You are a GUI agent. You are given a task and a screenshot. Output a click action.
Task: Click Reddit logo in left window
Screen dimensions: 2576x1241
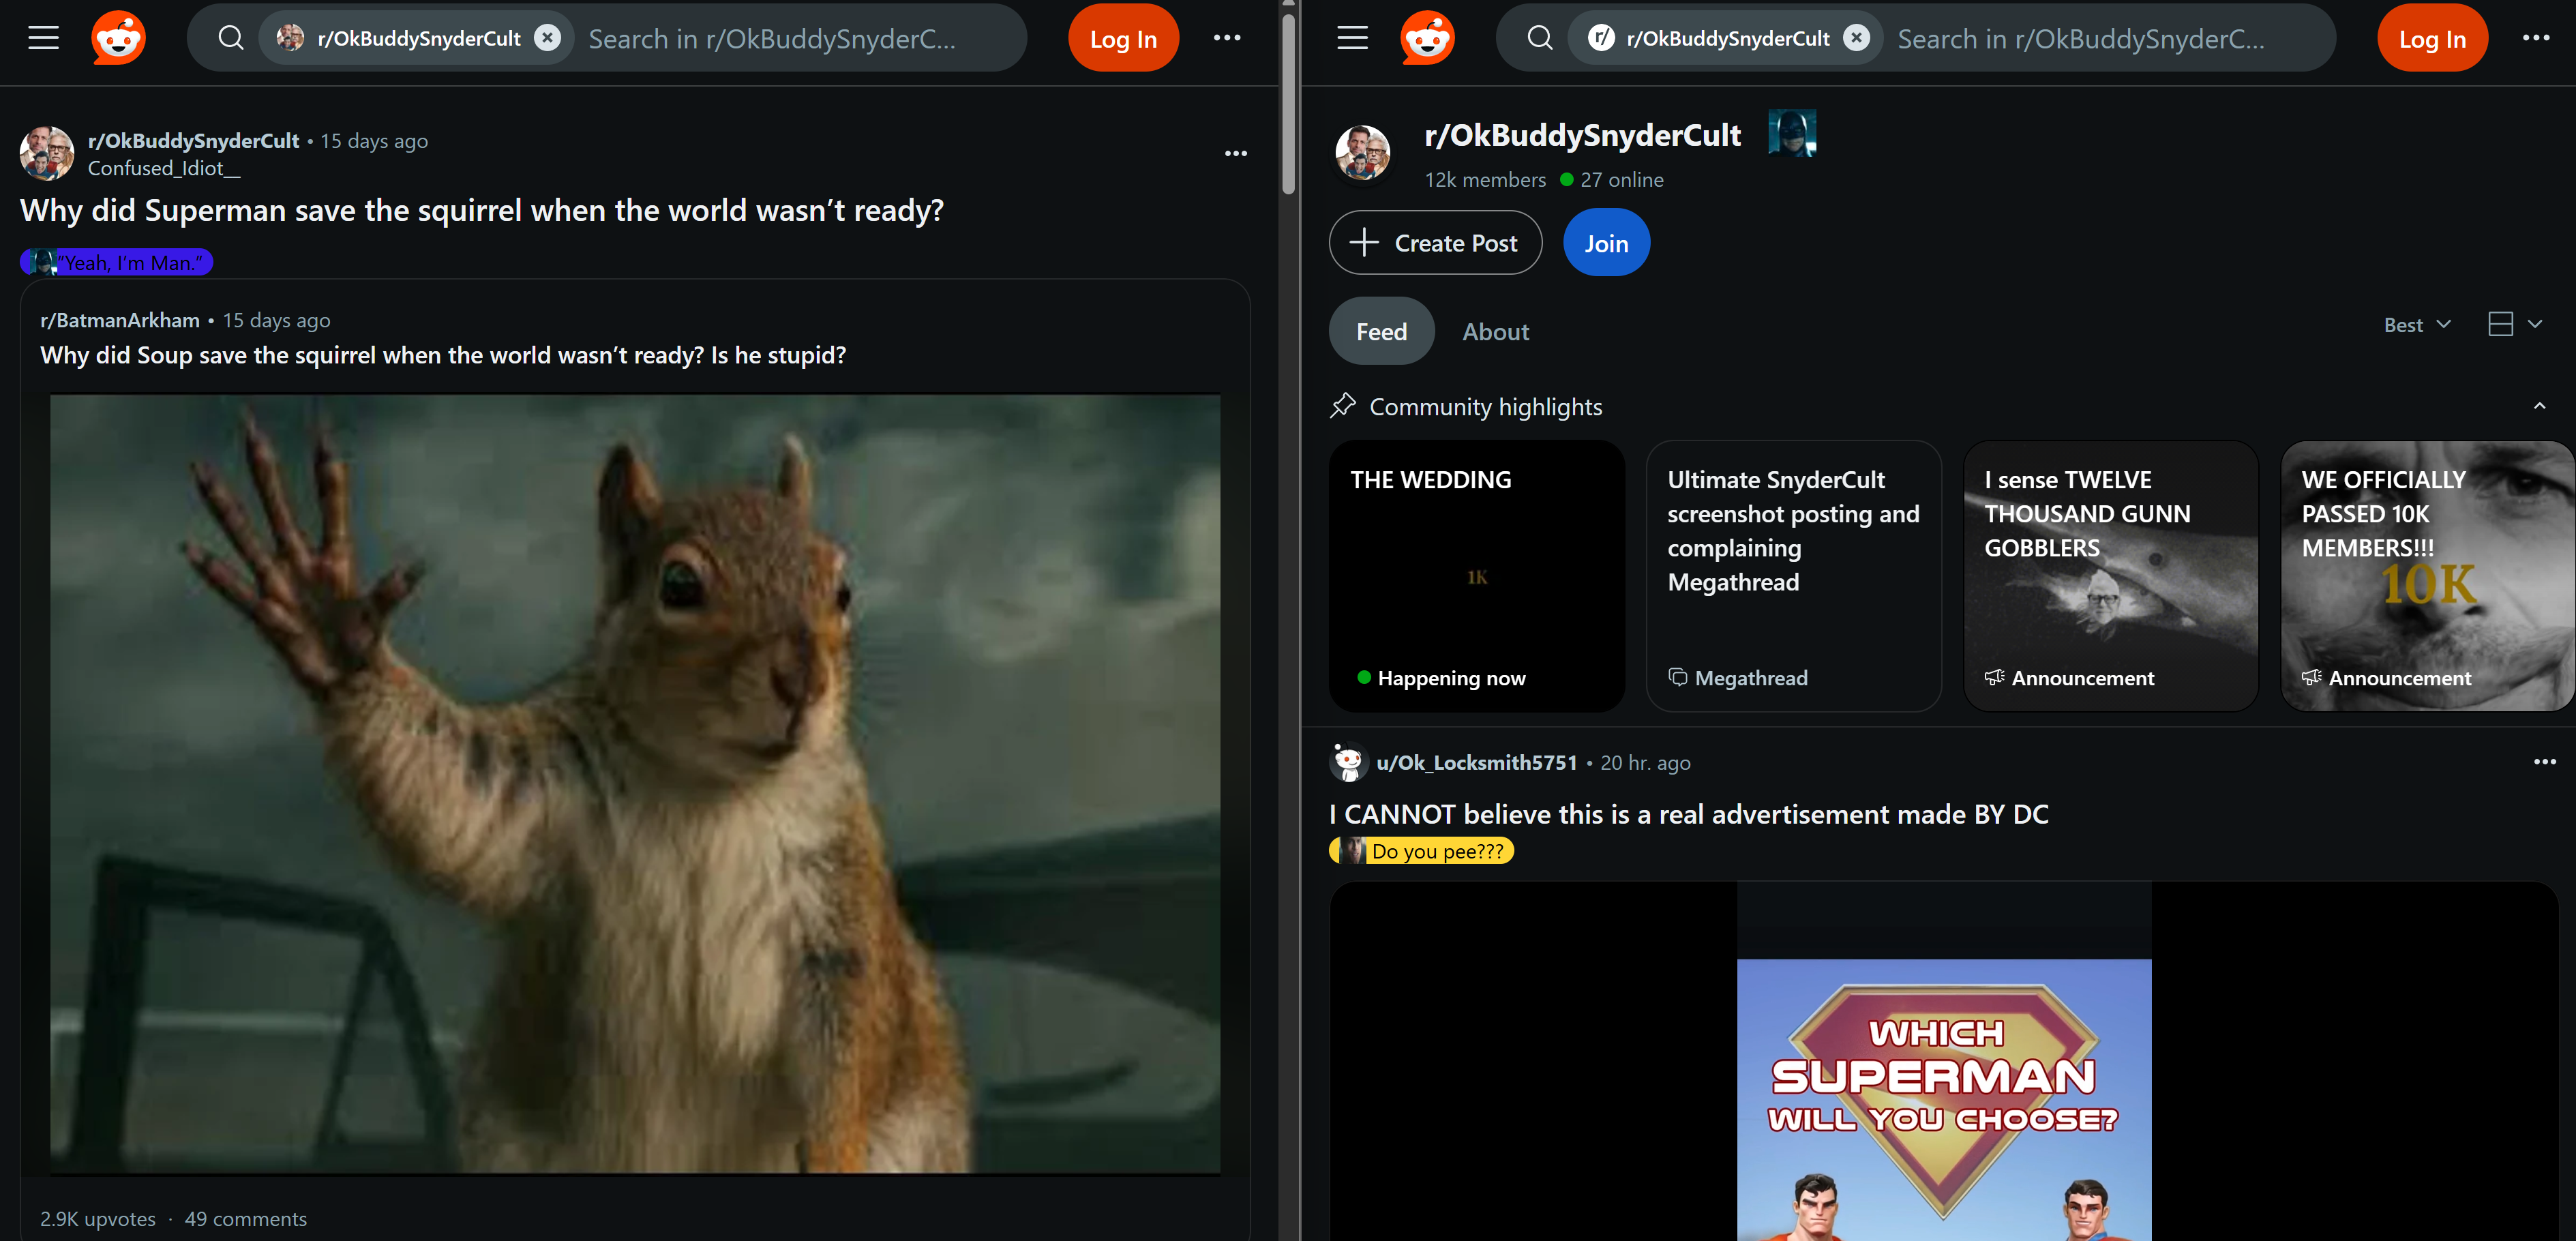click(118, 38)
